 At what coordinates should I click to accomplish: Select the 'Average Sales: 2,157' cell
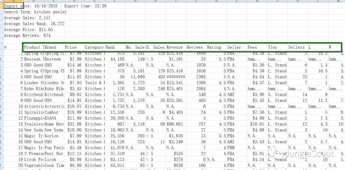[x=13, y=18]
